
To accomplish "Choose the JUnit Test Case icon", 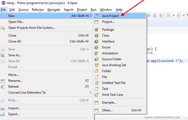I will [x=97, y=95].
